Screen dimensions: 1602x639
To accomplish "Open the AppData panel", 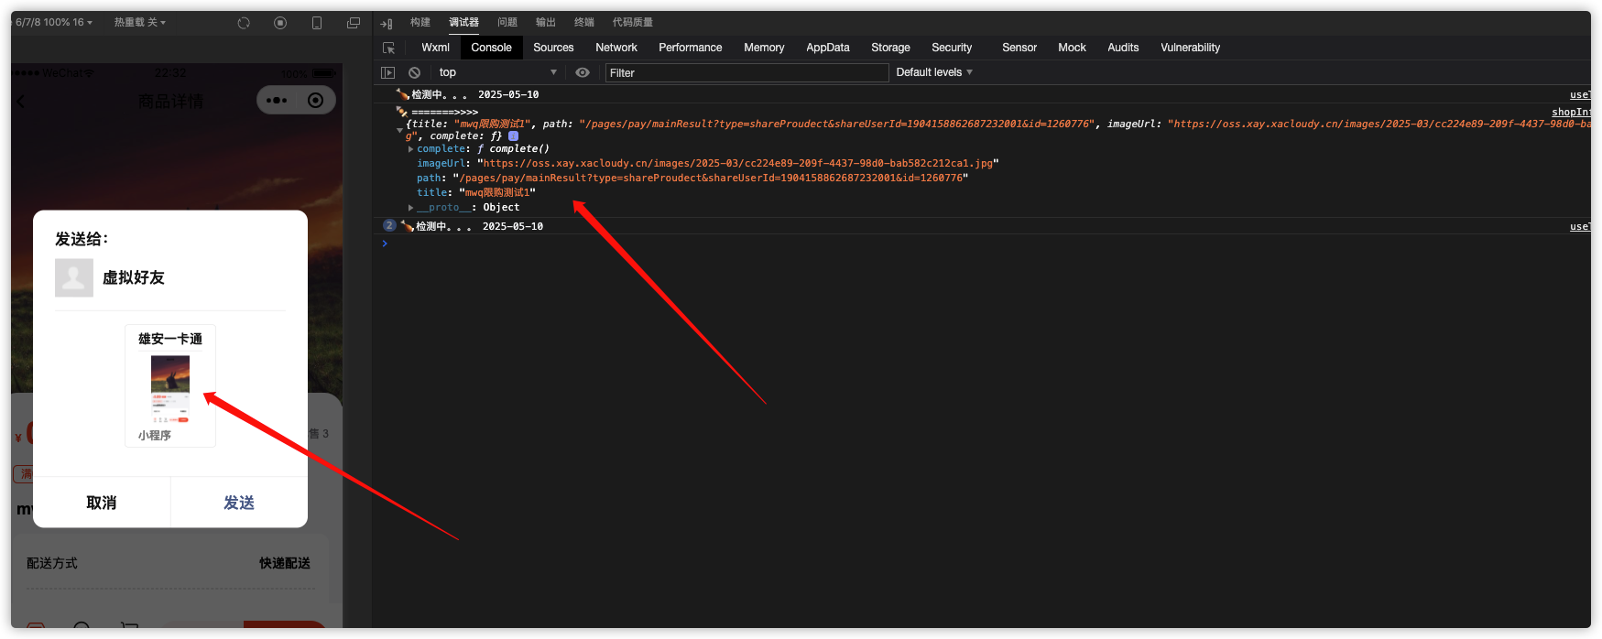I will [828, 48].
